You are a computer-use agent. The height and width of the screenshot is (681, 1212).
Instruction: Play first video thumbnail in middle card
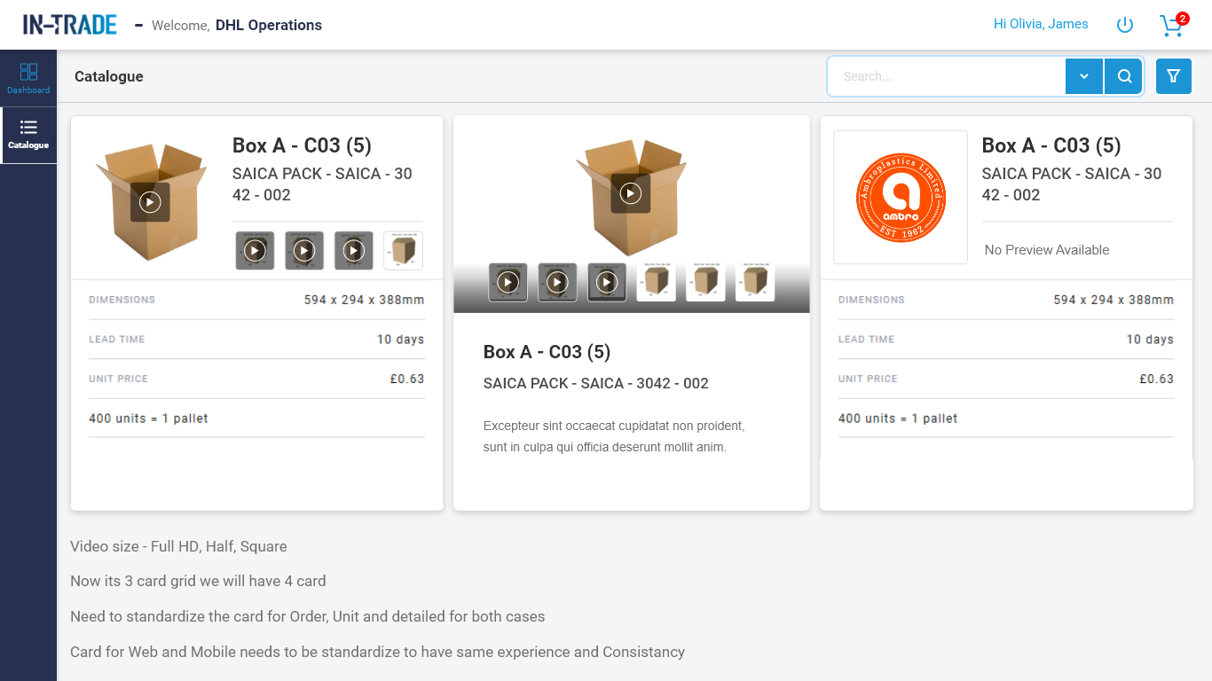[508, 282]
